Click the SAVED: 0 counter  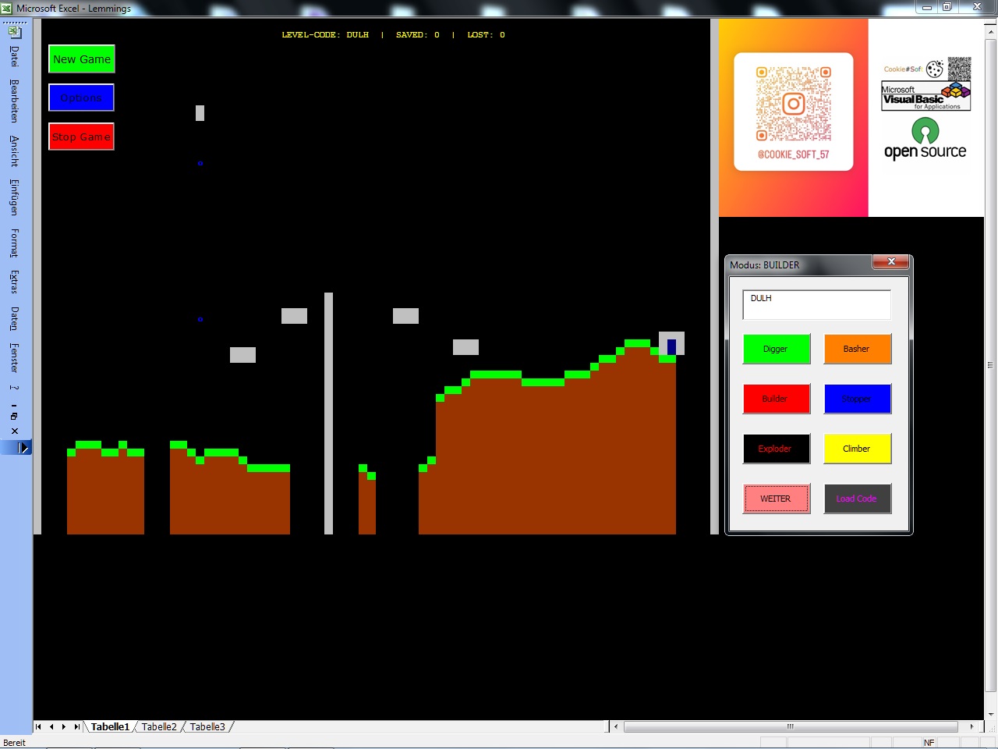point(418,35)
